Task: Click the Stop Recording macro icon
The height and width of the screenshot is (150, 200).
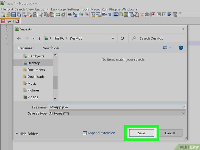Action: click(x=159, y=14)
